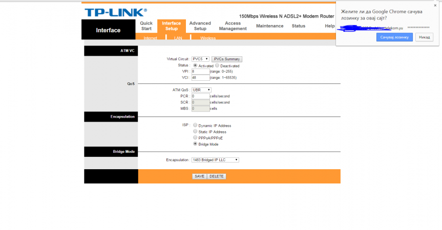View the Status tab
Screen dimensions: 442x230
click(299, 26)
